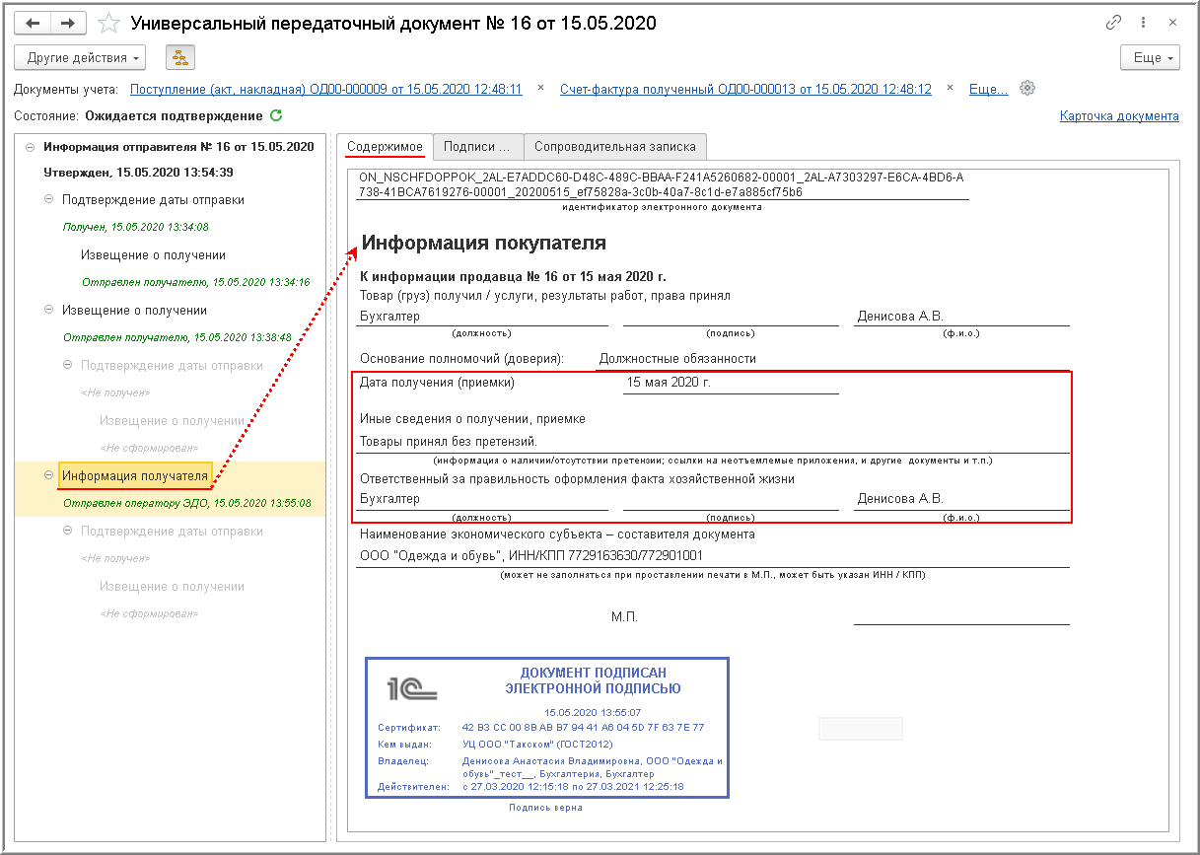Select first Подтверждение даты отправки item
The height and width of the screenshot is (855, 1200).
[153, 200]
